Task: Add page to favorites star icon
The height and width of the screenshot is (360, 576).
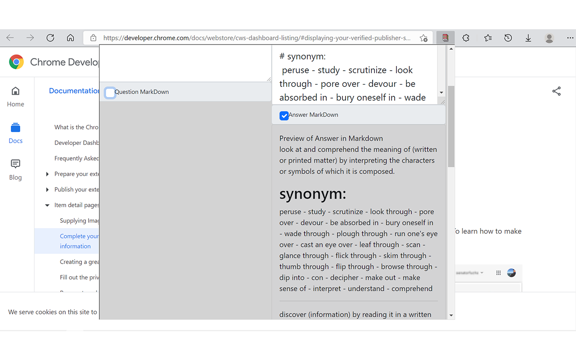Action: (423, 38)
